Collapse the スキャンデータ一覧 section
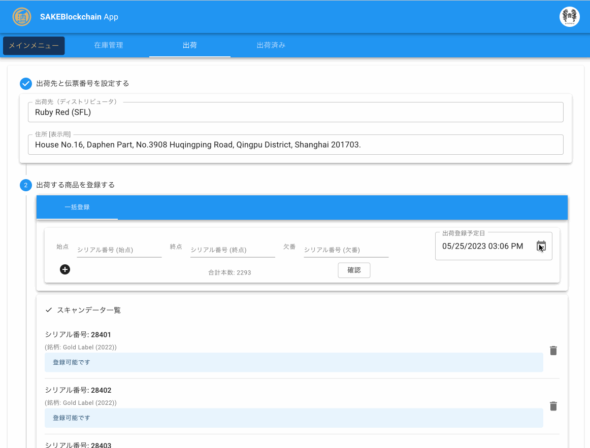Screen dimensions: 590x448 [x=83, y=310]
